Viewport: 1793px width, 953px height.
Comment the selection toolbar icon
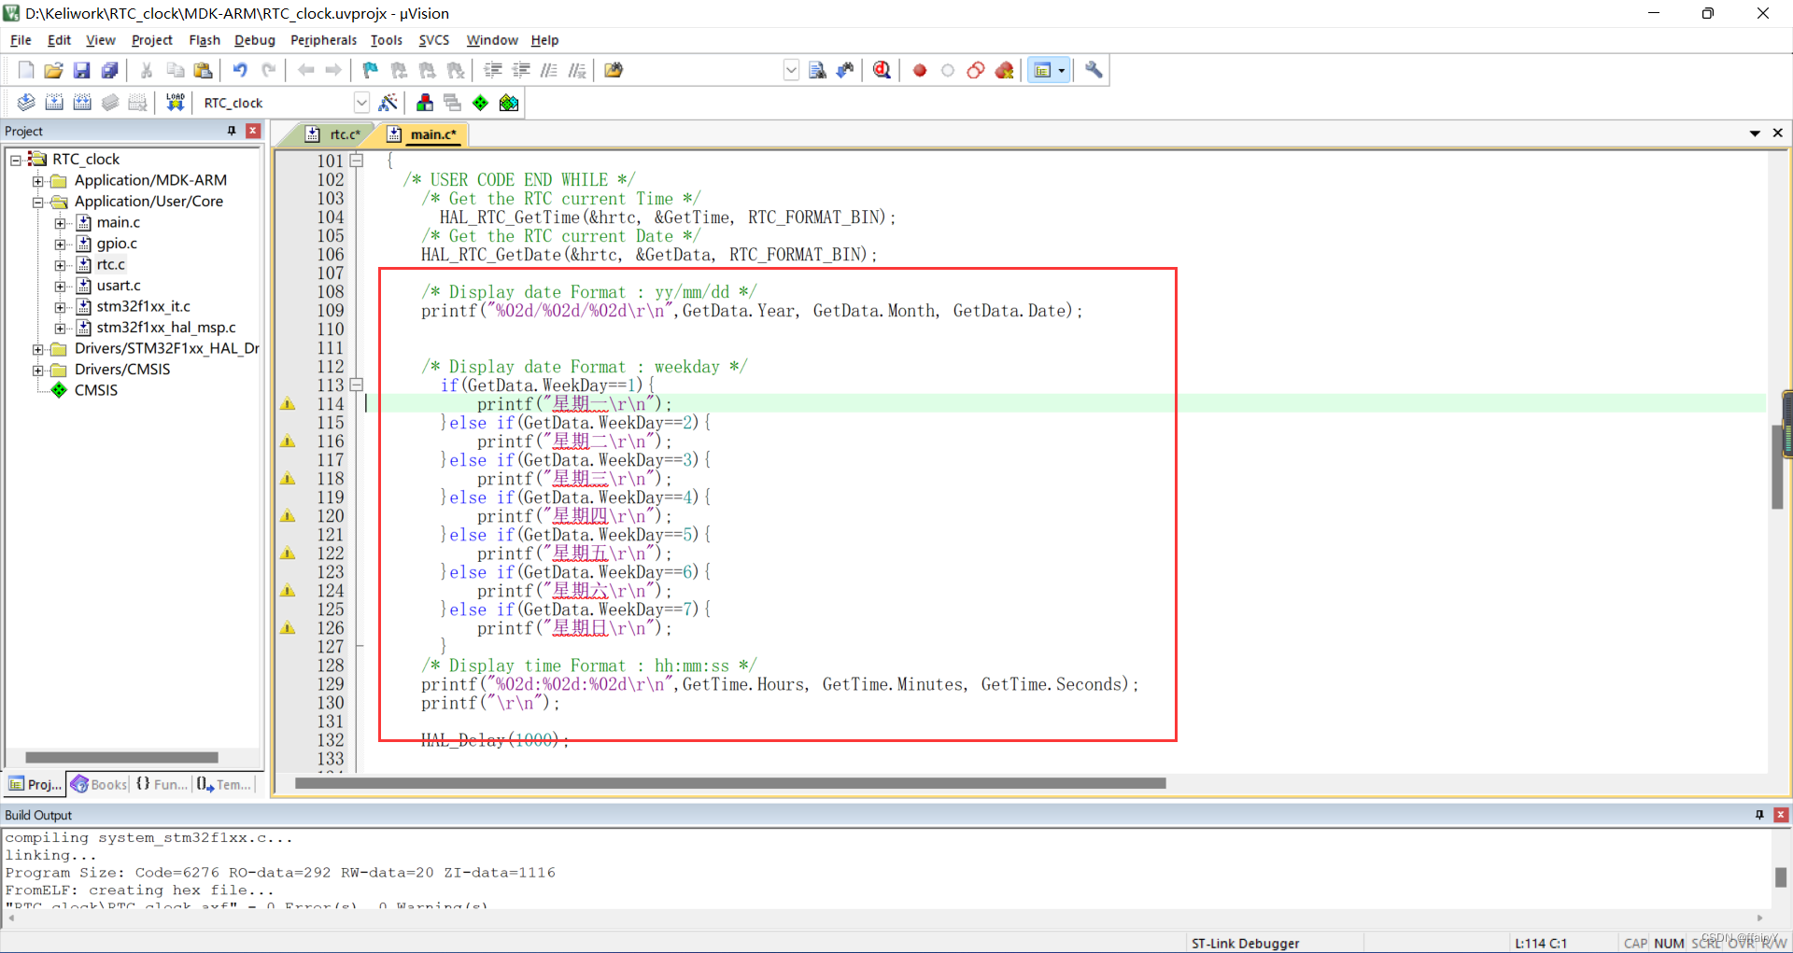[x=549, y=70]
